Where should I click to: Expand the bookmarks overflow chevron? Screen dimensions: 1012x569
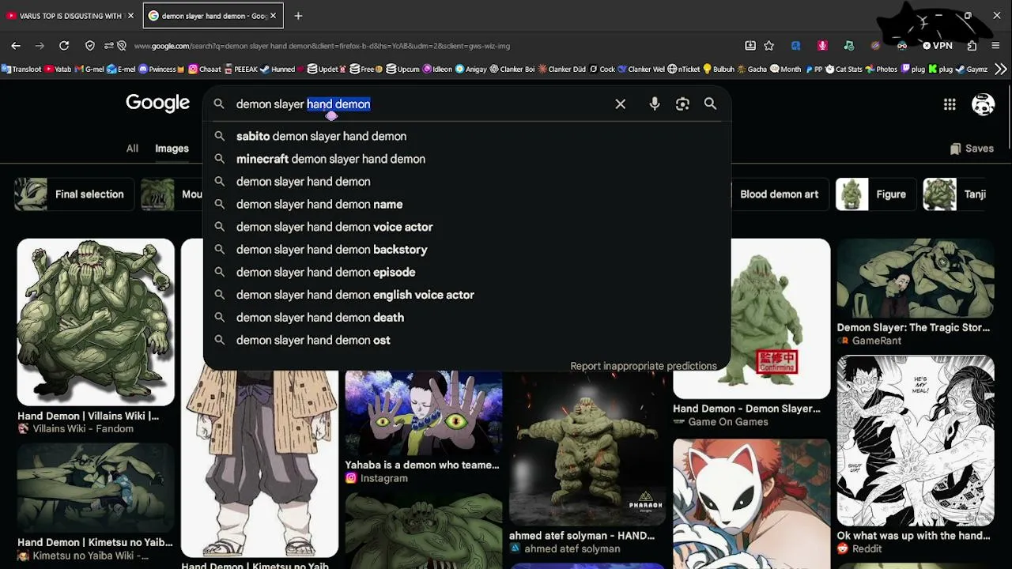pos(1000,69)
